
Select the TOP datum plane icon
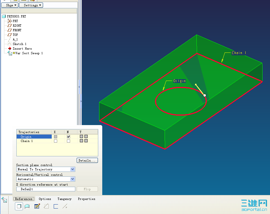(10, 35)
